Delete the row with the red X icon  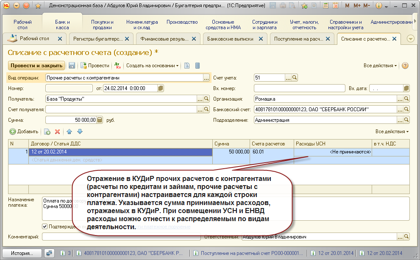[57, 131]
